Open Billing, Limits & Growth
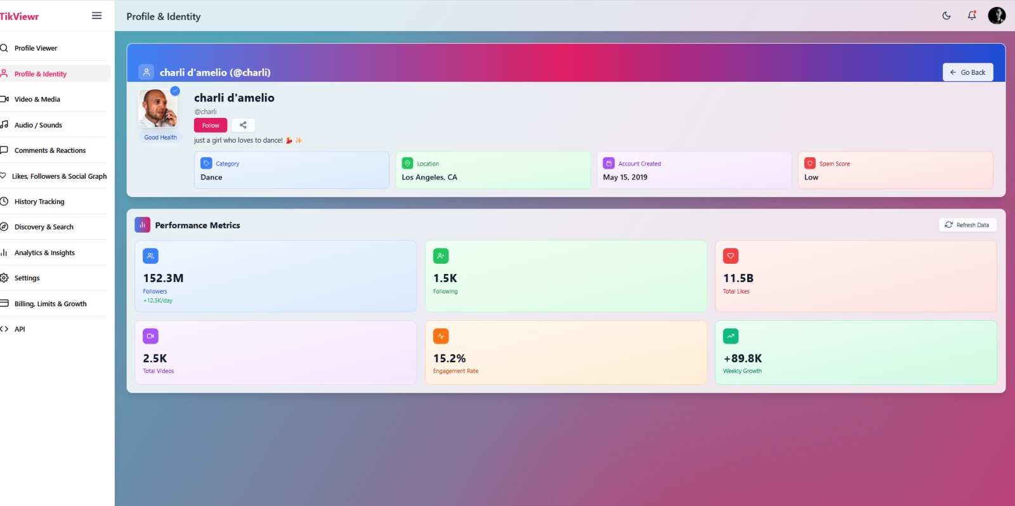The width and height of the screenshot is (1015, 506). [53, 304]
